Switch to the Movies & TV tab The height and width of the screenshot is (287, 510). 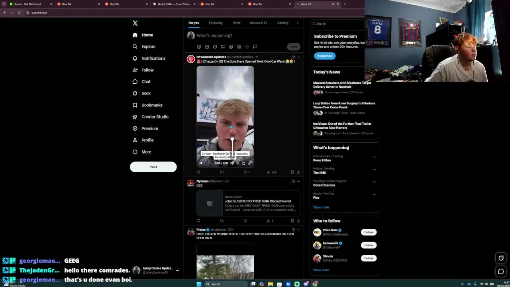tap(259, 23)
